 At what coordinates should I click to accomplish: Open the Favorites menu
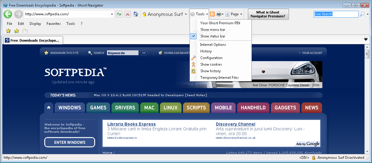tap(54, 24)
